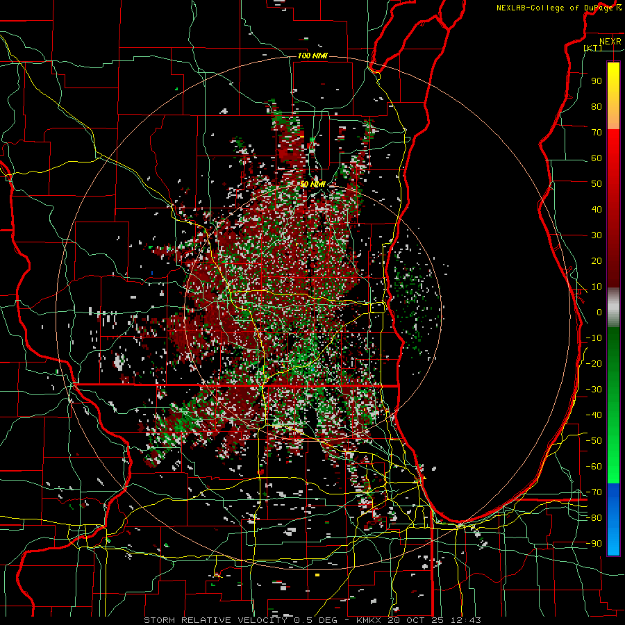This screenshot has width=625, height=625.
Task: Click the small yellow marker near bottom center
Action: (x=317, y=575)
